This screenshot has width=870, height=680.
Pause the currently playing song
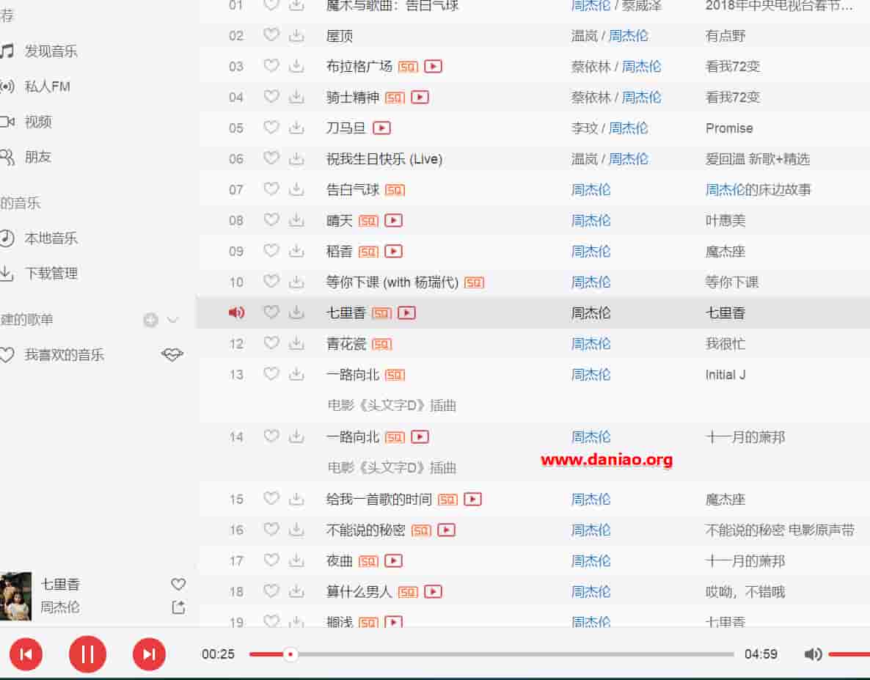(x=87, y=654)
